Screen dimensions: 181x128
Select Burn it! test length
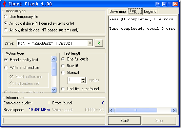pos(69,66)
